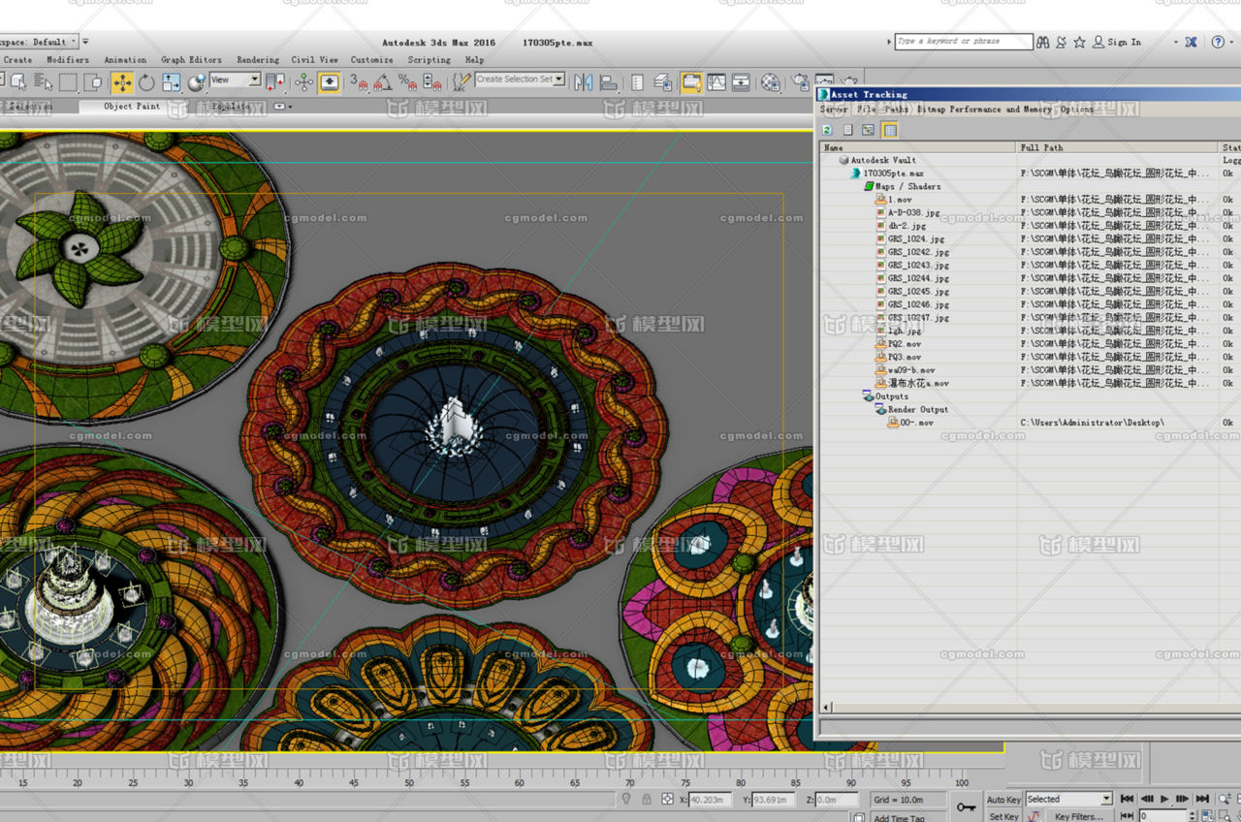The width and height of the screenshot is (1241, 822).
Task: Open the Favorites star icon
Action: coord(1079,42)
